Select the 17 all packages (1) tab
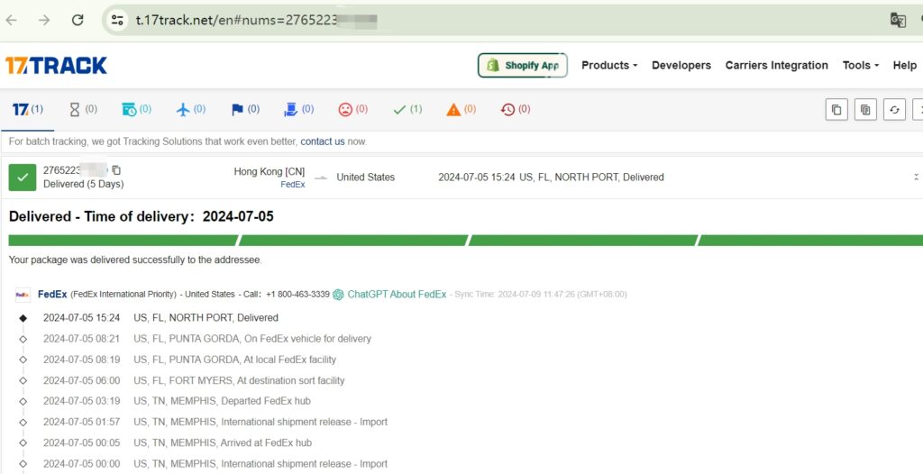This screenshot has width=923, height=474. tap(28, 110)
